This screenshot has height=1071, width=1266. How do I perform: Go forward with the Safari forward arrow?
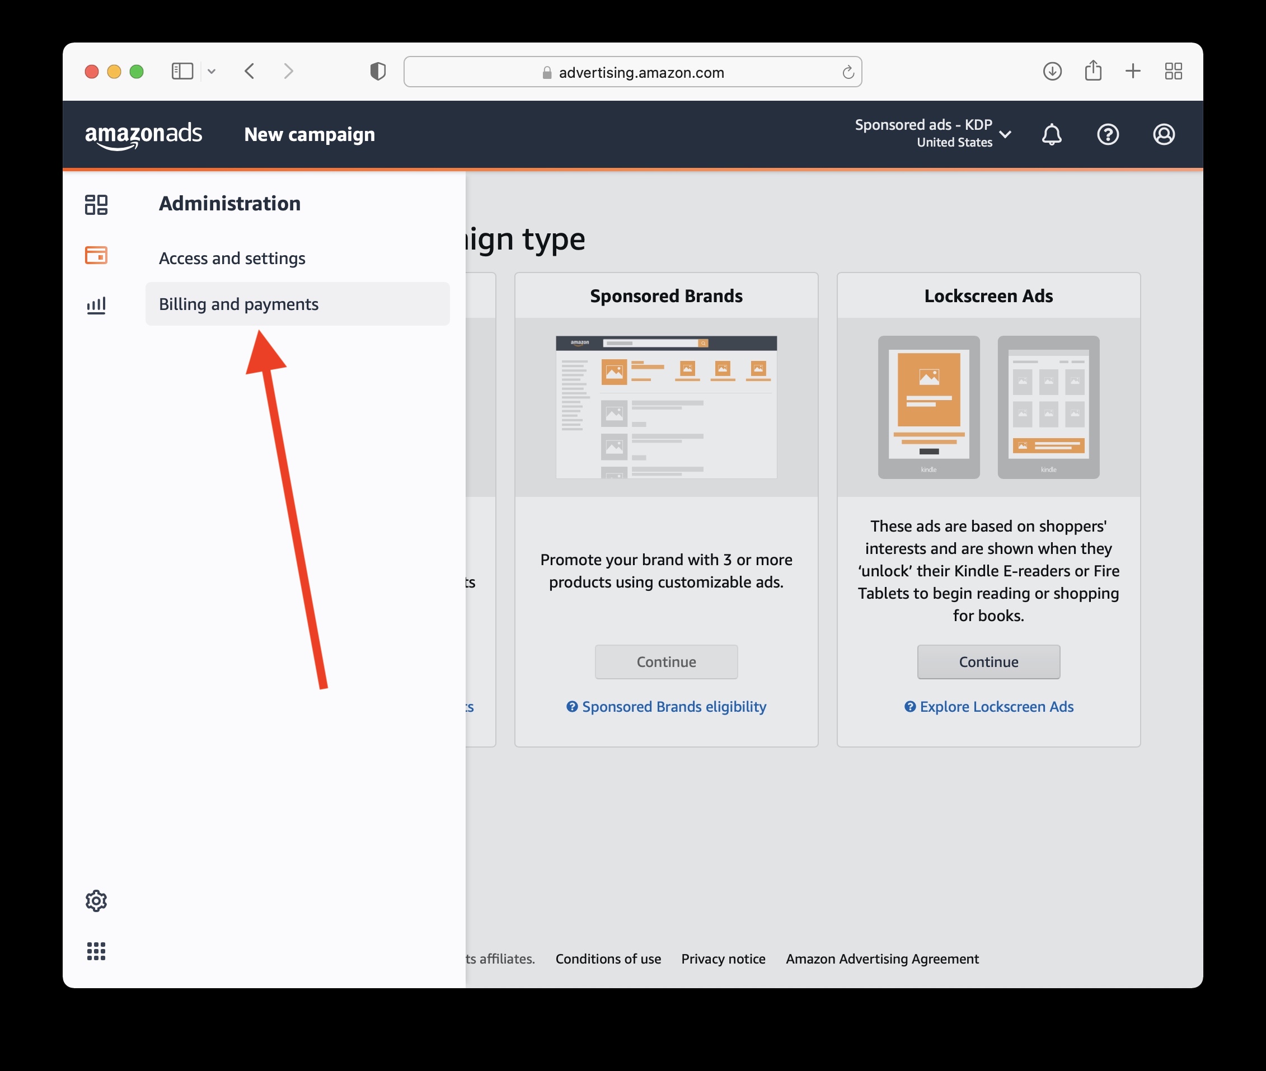288,72
